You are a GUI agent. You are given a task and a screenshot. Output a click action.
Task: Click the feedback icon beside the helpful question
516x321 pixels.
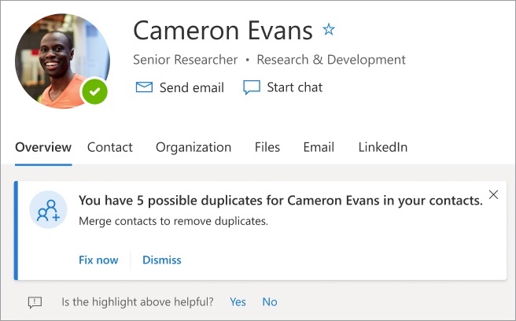point(35,302)
